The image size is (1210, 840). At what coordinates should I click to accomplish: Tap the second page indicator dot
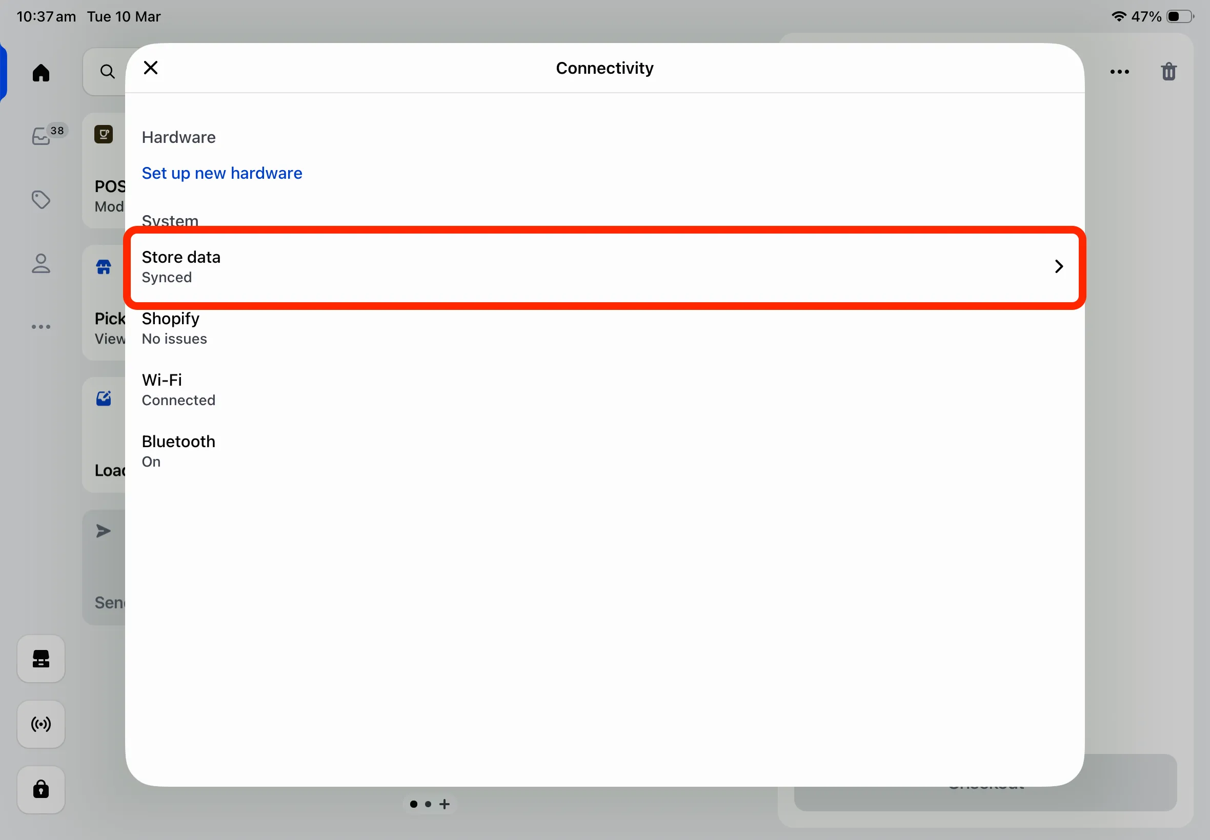pyautogui.click(x=428, y=804)
